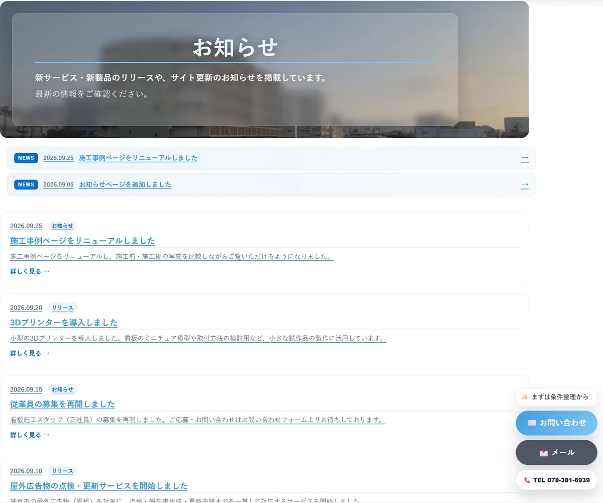Open article title 施工事例ページをリニューアルしました in card list
The image size is (603, 503).
(82, 241)
